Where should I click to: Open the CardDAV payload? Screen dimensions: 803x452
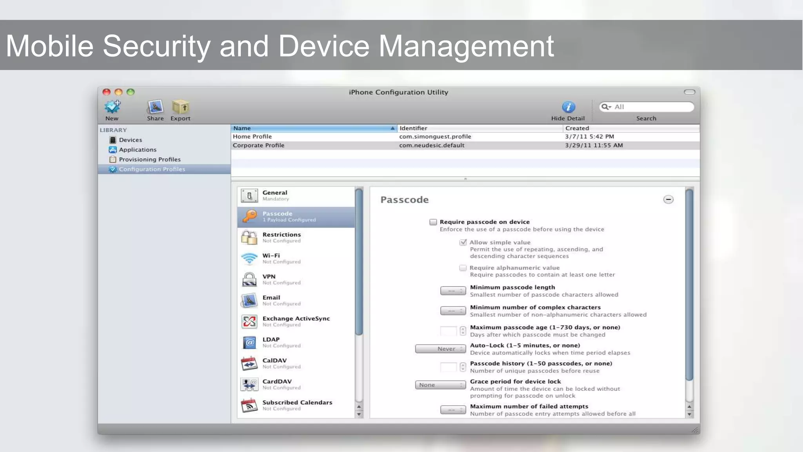pos(296,385)
